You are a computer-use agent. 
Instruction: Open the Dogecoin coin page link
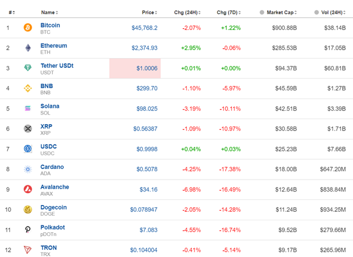[54, 207]
